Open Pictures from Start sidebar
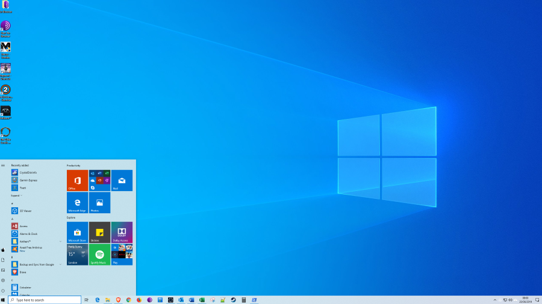The width and height of the screenshot is (542, 304). point(3,270)
